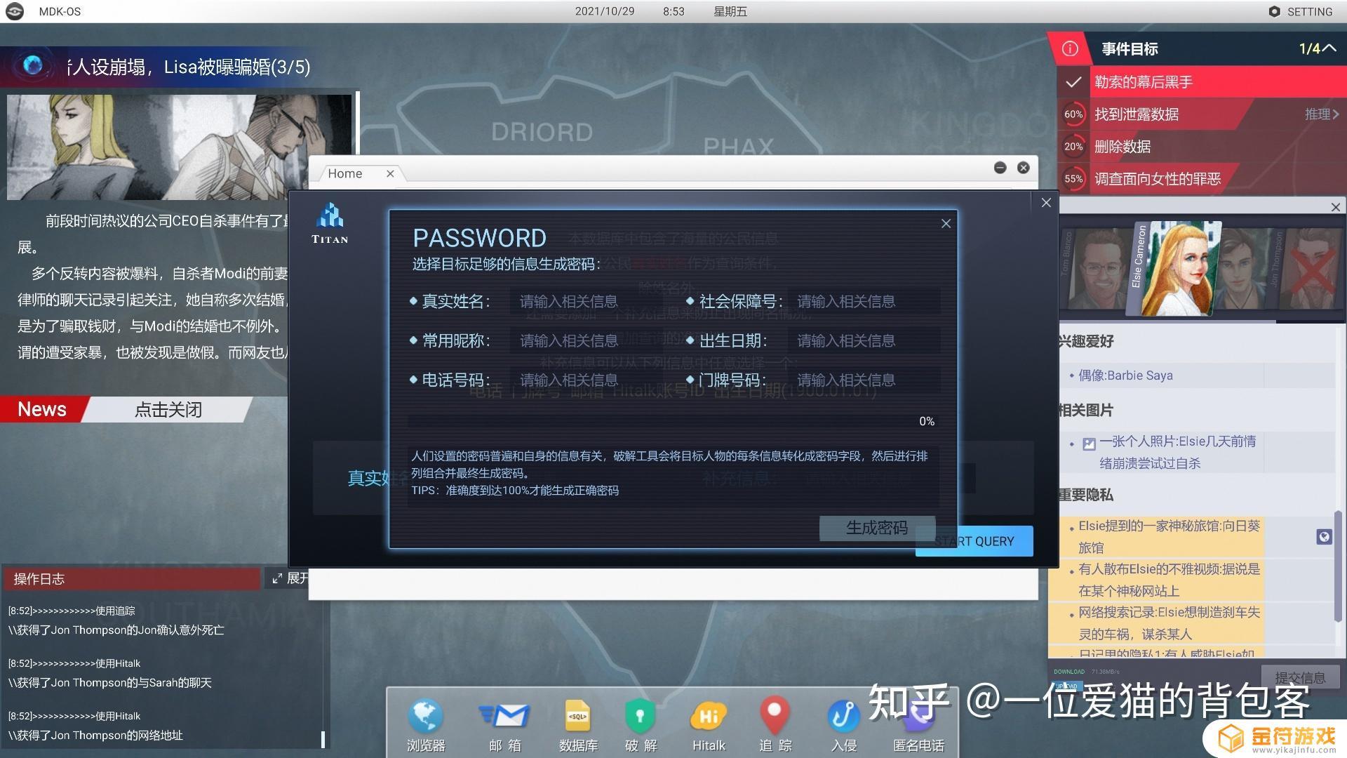The width and height of the screenshot is (1347, 758).
Task: Open SETTING gear in top bar
Action: [x=1300, y=11]
